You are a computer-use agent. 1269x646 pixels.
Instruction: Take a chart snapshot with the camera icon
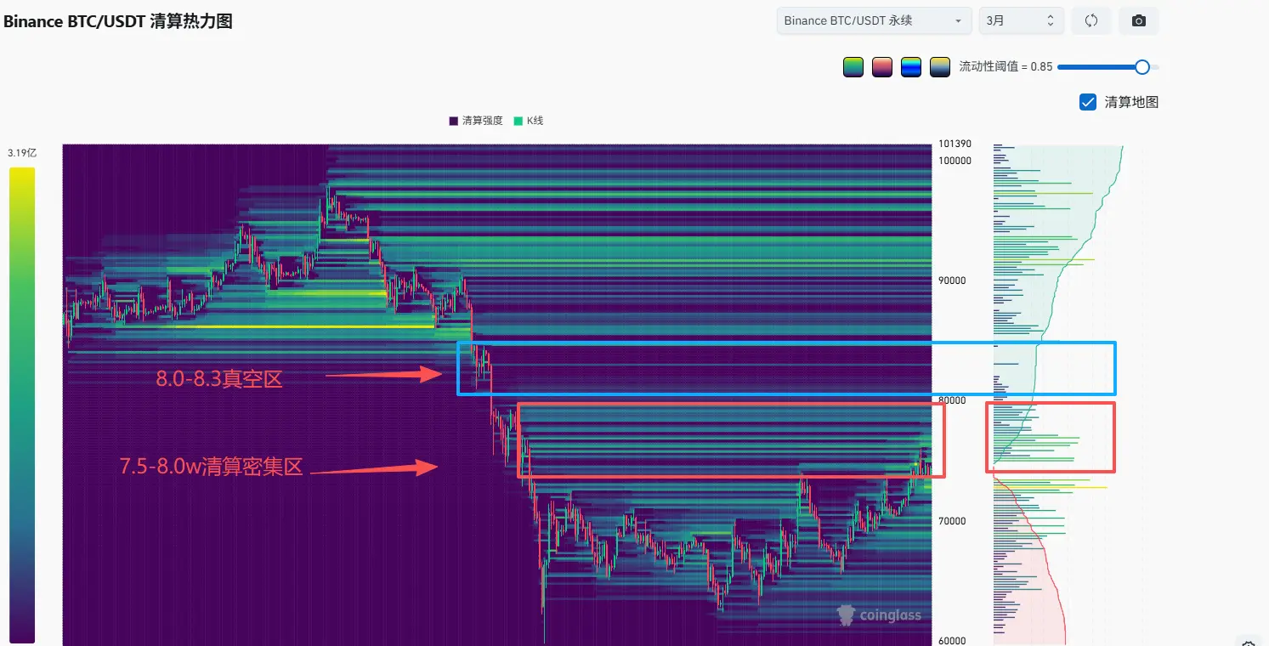1139,20
